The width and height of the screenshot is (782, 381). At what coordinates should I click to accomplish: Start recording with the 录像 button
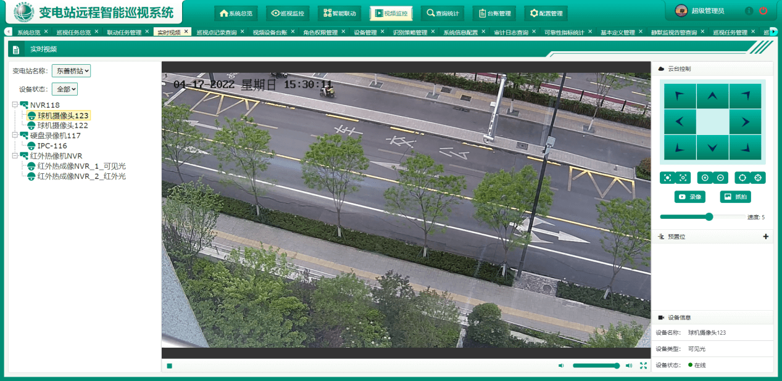689,197
